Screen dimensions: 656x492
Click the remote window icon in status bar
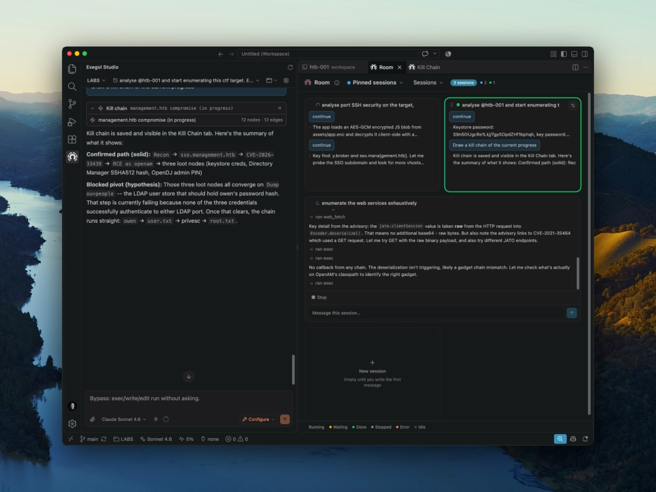pyautogui.click(x=71, y=439)
